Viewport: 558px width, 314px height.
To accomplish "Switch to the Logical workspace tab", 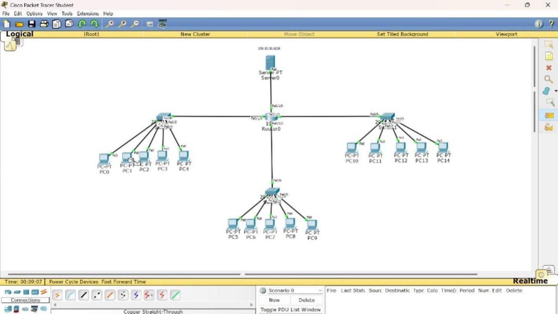I will tap(20, 34).
